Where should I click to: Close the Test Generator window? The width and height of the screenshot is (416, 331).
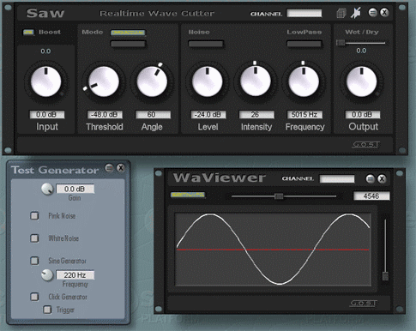click(121, 168)
